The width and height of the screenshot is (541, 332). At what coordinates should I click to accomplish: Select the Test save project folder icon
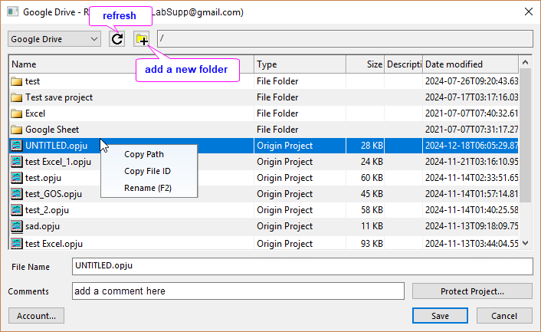(16, 97)
